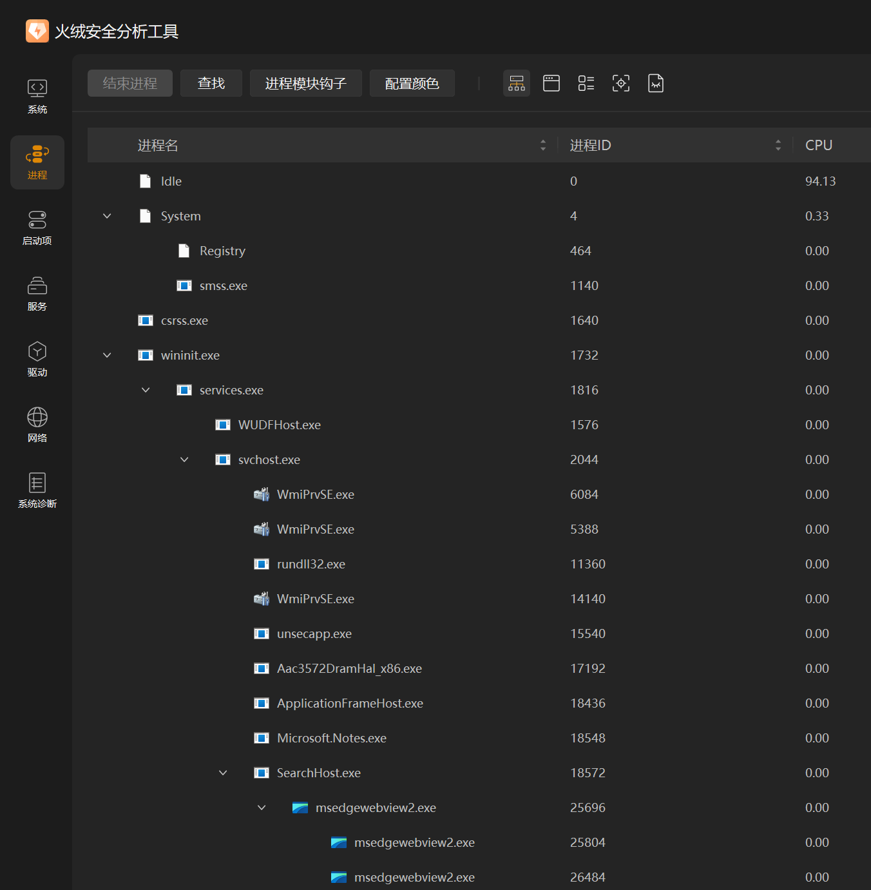Click process ID 1816 cell
The image size is (871, 890).
coord(584,390)
